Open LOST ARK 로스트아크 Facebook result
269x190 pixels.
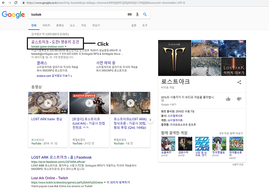[61, 157]
